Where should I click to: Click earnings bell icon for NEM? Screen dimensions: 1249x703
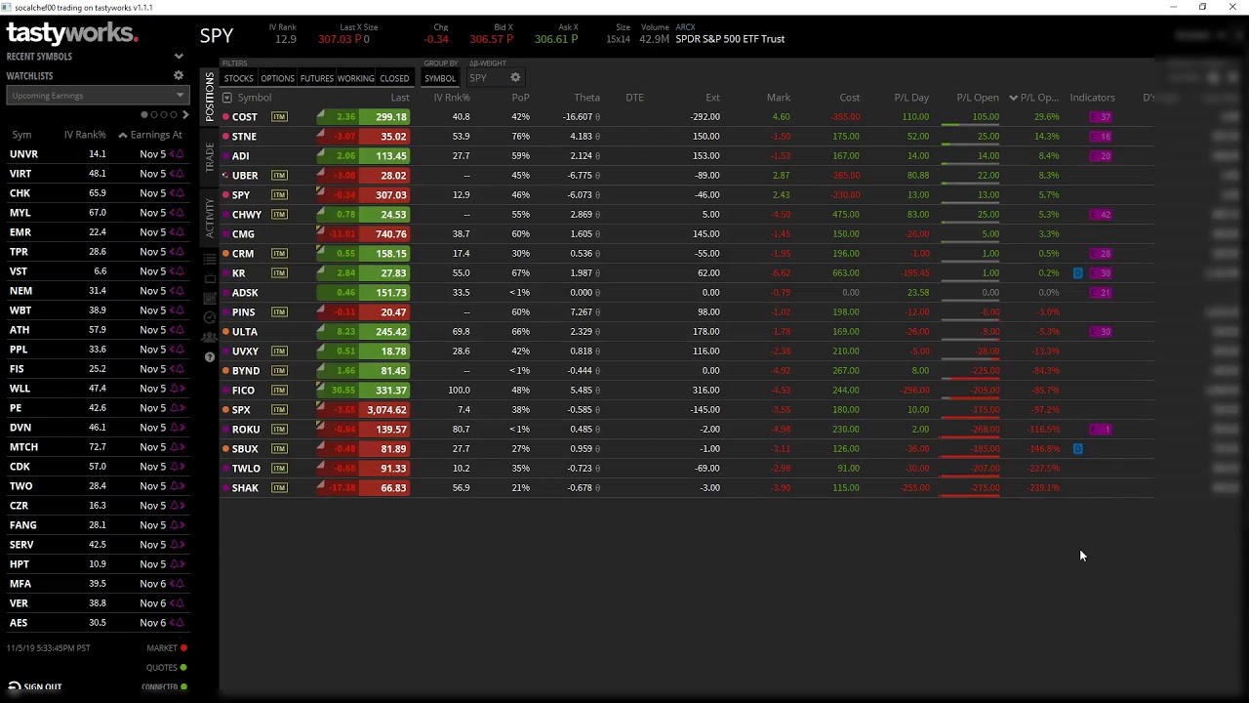coord(178,291)
